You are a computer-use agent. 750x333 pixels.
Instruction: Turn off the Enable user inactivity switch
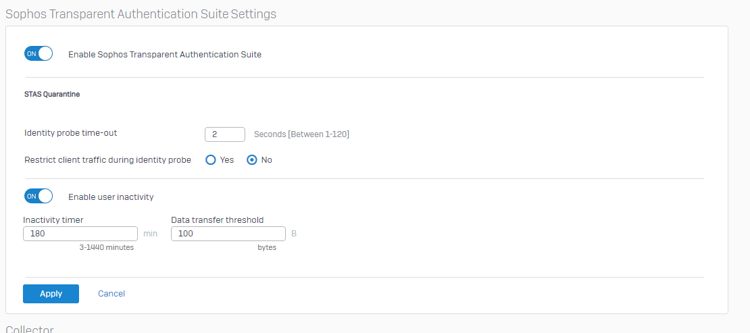[38, 197]
